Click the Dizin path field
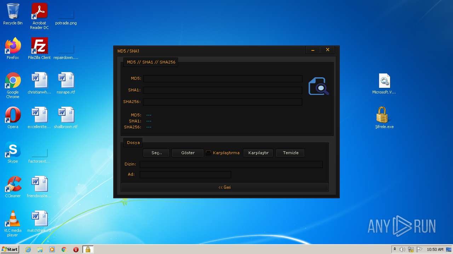This screenshot has width=453, height=254. click(231, 164)
